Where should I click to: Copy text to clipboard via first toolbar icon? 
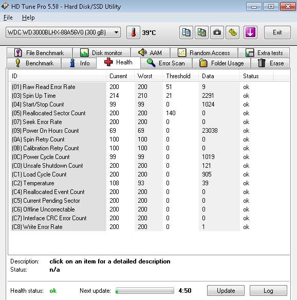point(186,32)
